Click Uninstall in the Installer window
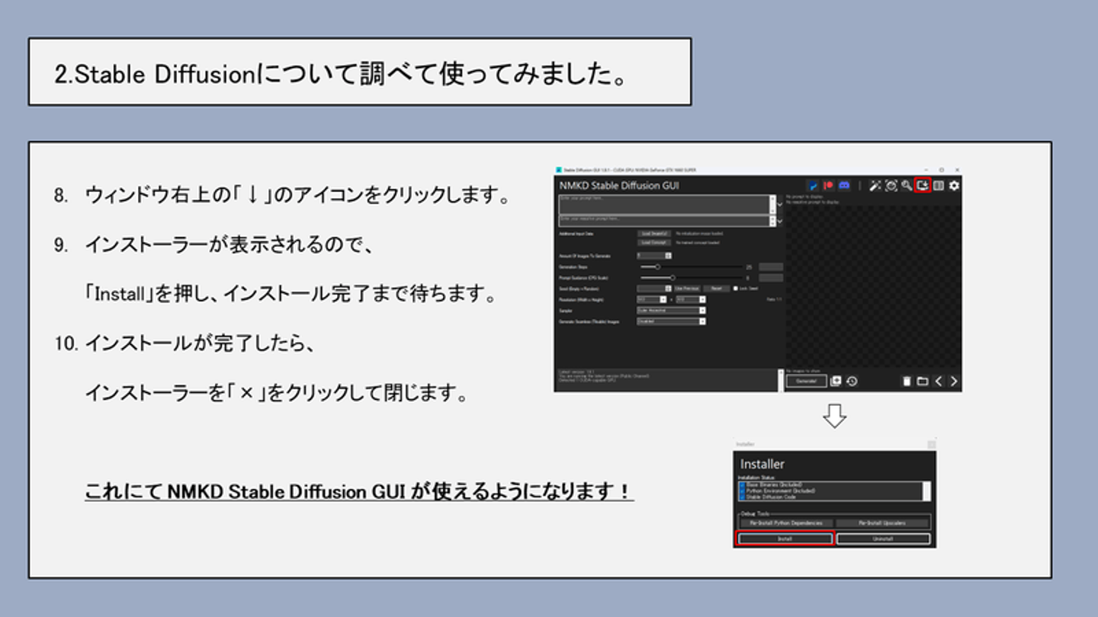The width and height of the screenshot is (1098, 617). tap(883, 539)
